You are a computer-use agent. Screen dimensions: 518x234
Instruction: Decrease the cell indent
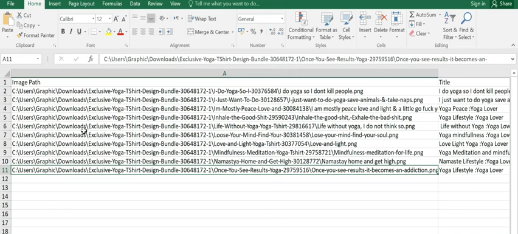(x=162, y=32)
